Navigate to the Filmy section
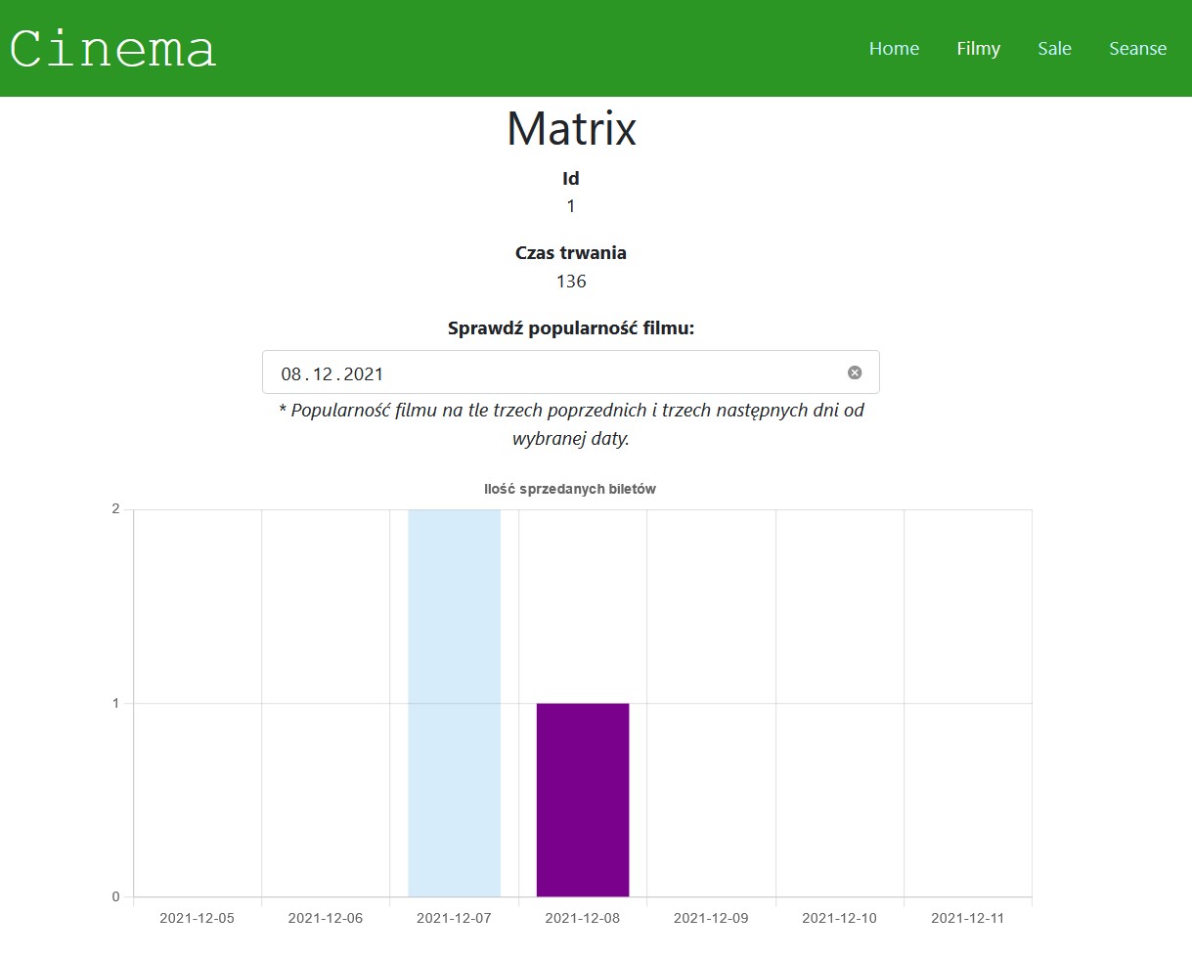The width and height of the screenshot is (1192, 959). tap(978, 48)
